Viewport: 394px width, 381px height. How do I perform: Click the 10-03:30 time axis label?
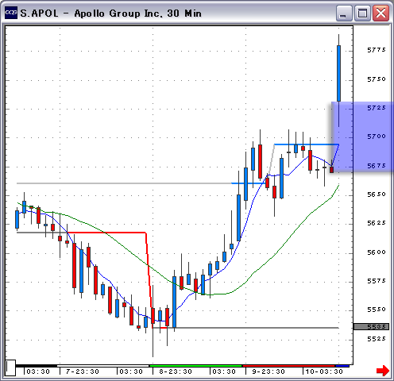click(x=324, y=371)
